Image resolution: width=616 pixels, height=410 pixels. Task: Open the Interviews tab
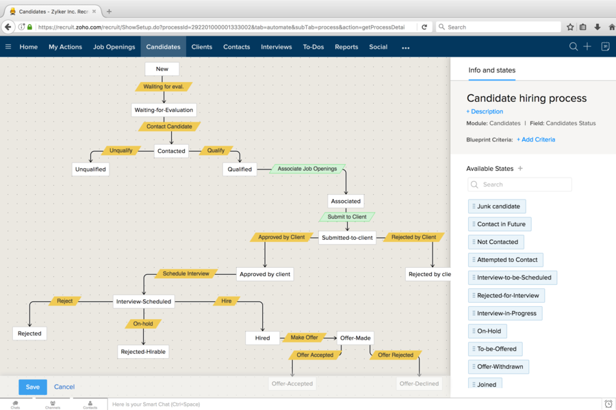[x=277, y=47]
